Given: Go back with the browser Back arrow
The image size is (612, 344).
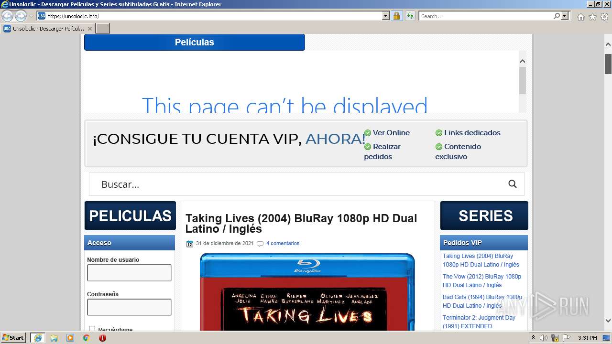Looking at the screenshot, I should [7, 16].
